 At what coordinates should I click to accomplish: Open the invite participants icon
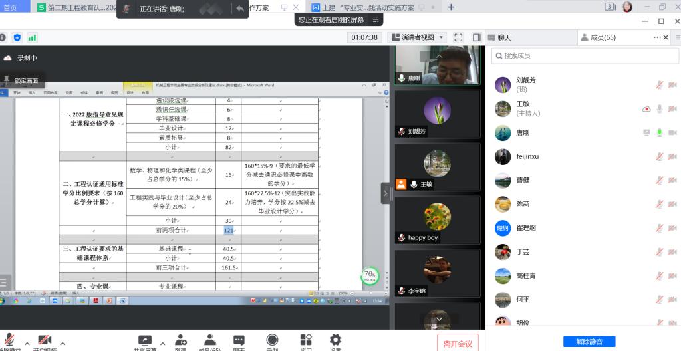click(x=180, y=341)
